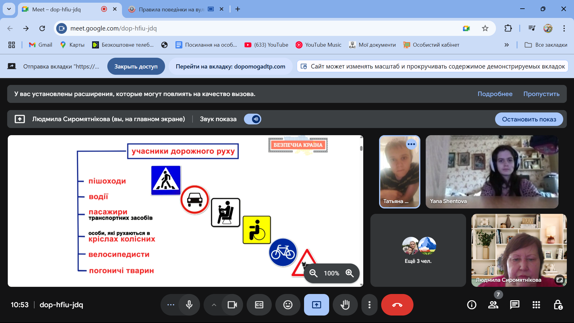Screen dimensions: 574x323
Task: Click the Отправка вкладки sharing icon
Action: [x=12, y=66]
